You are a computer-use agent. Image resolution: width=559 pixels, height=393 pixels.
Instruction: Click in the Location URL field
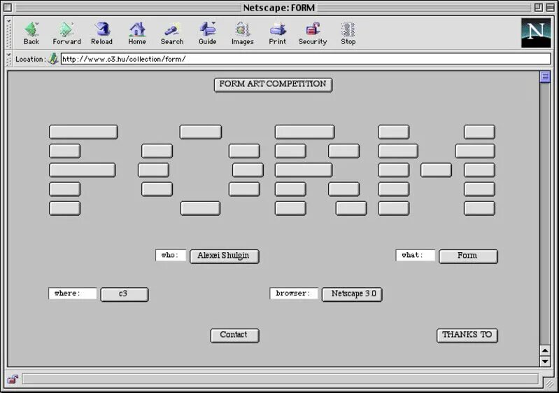point(306,59)
